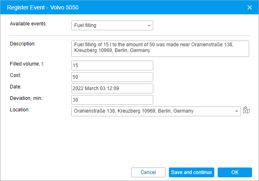Click the "Description:" label
The image size is (259, 181).
pyautogui.click(x=23, y=43)
